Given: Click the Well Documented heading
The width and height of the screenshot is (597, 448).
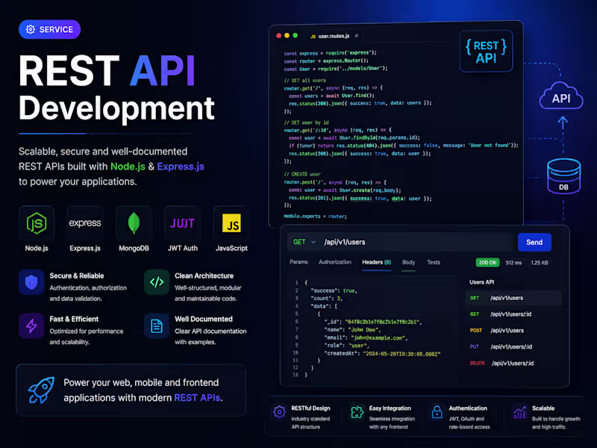Looking at the screenshot, I should point(203,320).
